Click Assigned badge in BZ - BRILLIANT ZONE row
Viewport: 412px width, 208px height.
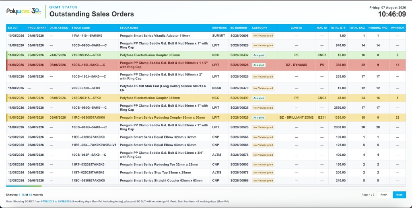point(259,117)
